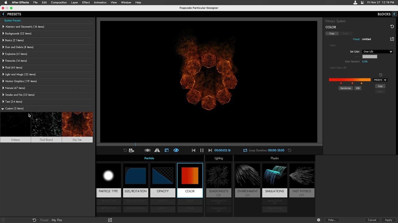Click the perspective grid icon below preview
398x223 pixels.
click(x=157, y=150)
